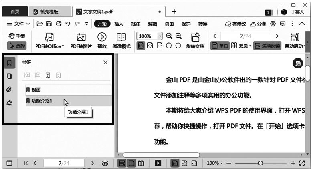Select the 封面 bookmark
Image resolution: width=313 pixels, height=171 pixels.
(x=36, y=90)
